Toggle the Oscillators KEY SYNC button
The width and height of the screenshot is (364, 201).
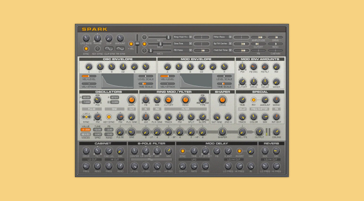click(x=109, y=117)
